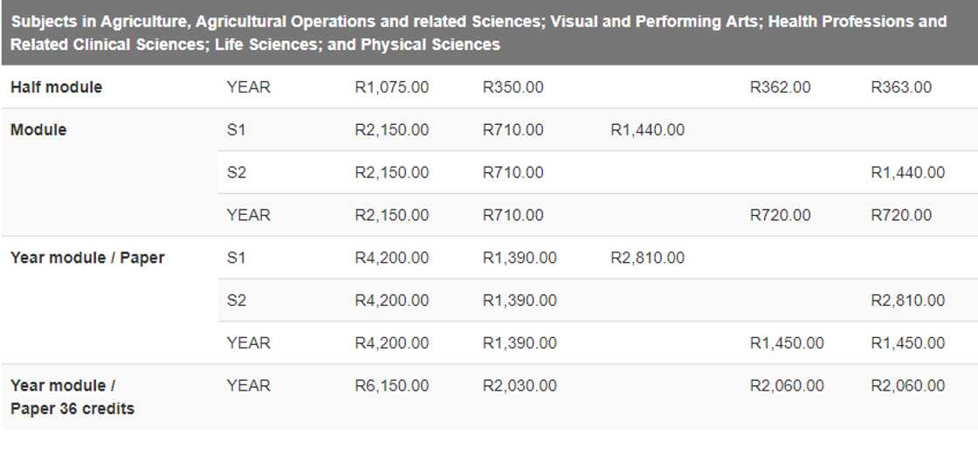Image resolution: width=978 pixels, height=449 pixels.
Task: Click "Year module / Paper 36 credits" label
Action: [72, 397]
